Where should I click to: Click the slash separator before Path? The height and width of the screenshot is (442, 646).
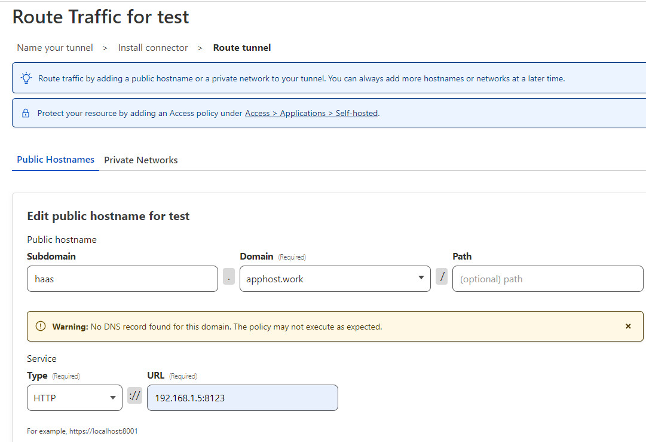tap(442, 277)
